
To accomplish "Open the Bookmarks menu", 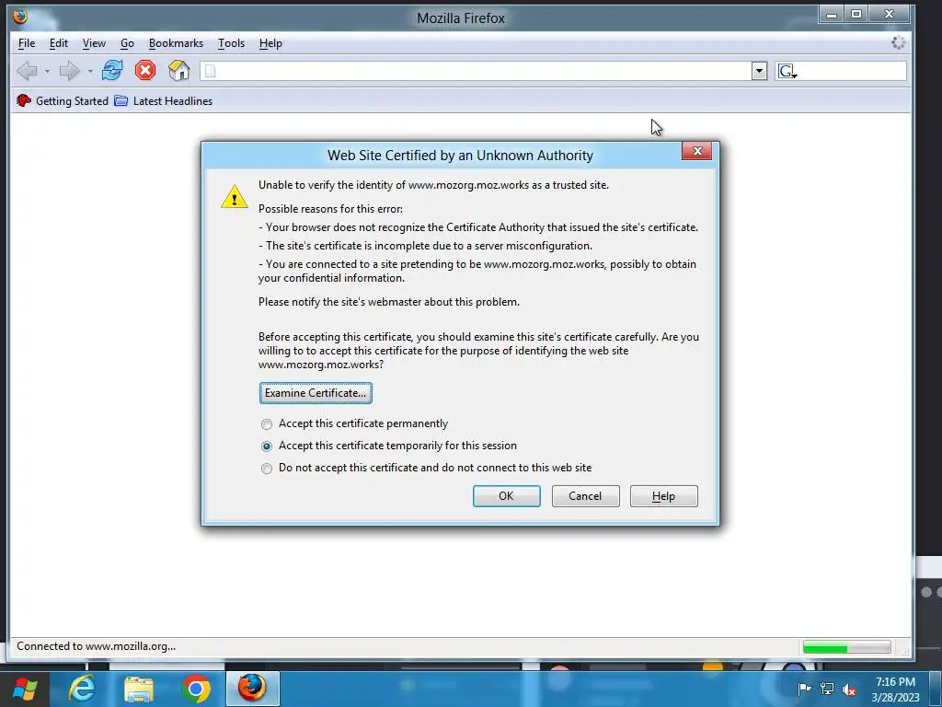I will point(176,43).
